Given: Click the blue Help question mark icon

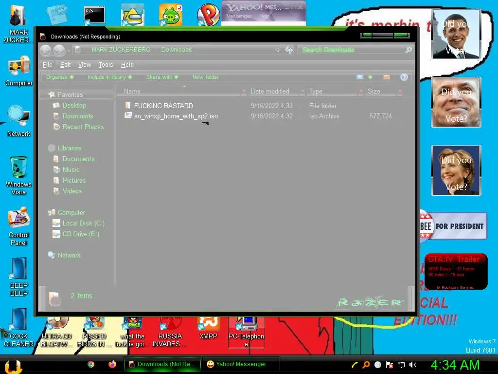Looking at the screenshot, I should tap(404, 77).
